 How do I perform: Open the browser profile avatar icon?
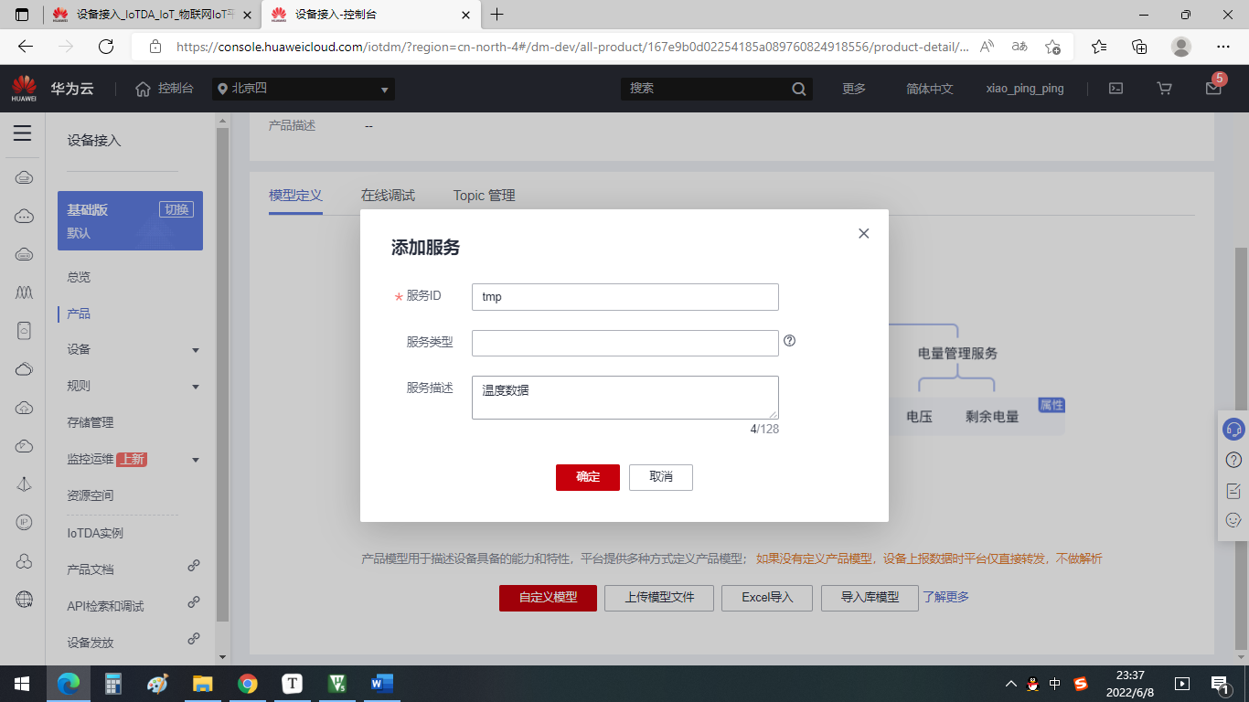point(1181,47)
